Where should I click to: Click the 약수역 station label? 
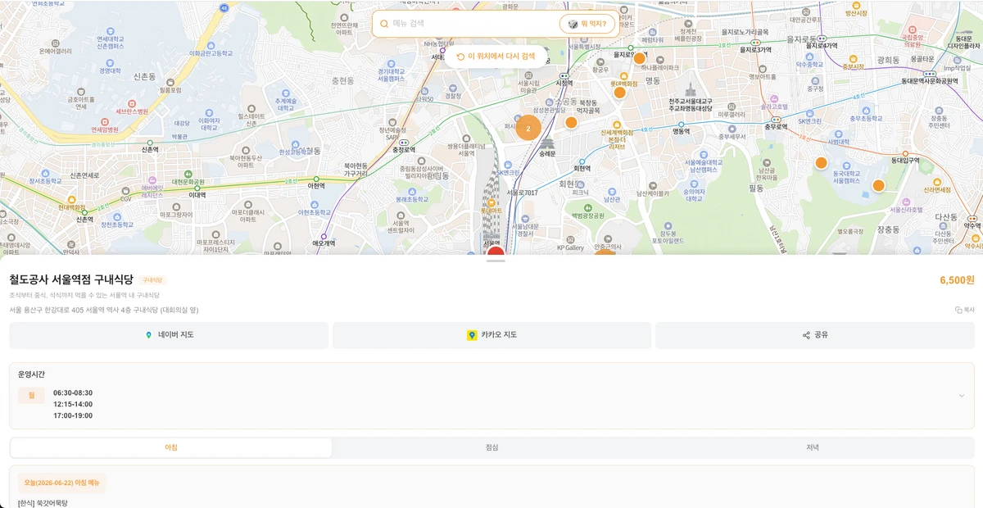point(972,225)
